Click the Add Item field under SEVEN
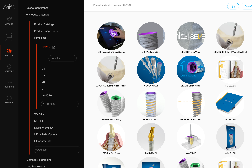The height and width of the screenshot is (168, 252). click(62, 58)
